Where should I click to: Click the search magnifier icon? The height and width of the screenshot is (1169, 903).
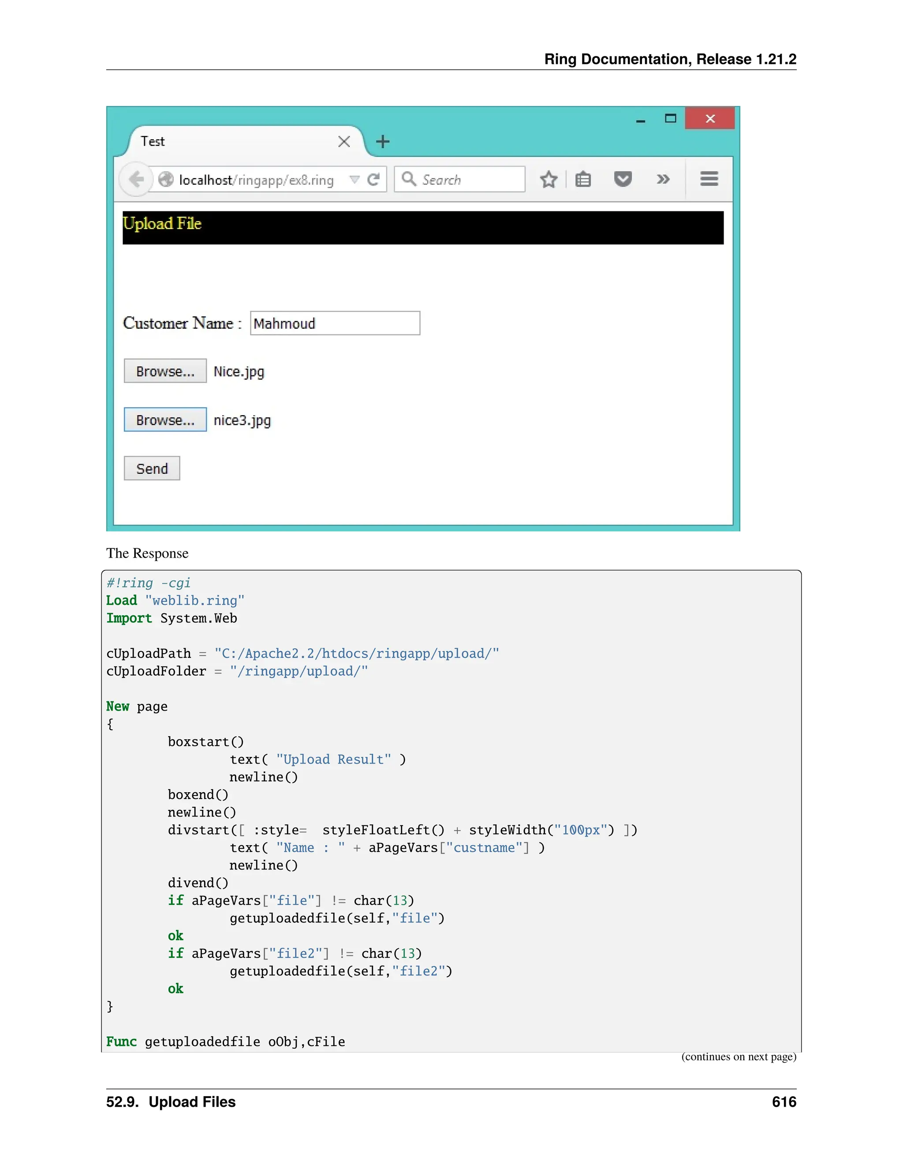click(409, 179)
